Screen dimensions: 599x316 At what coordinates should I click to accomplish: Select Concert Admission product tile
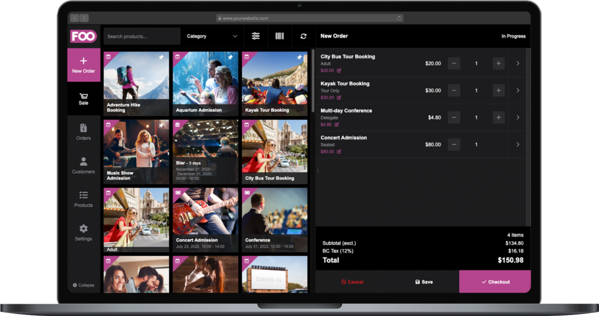click(205, 220)
